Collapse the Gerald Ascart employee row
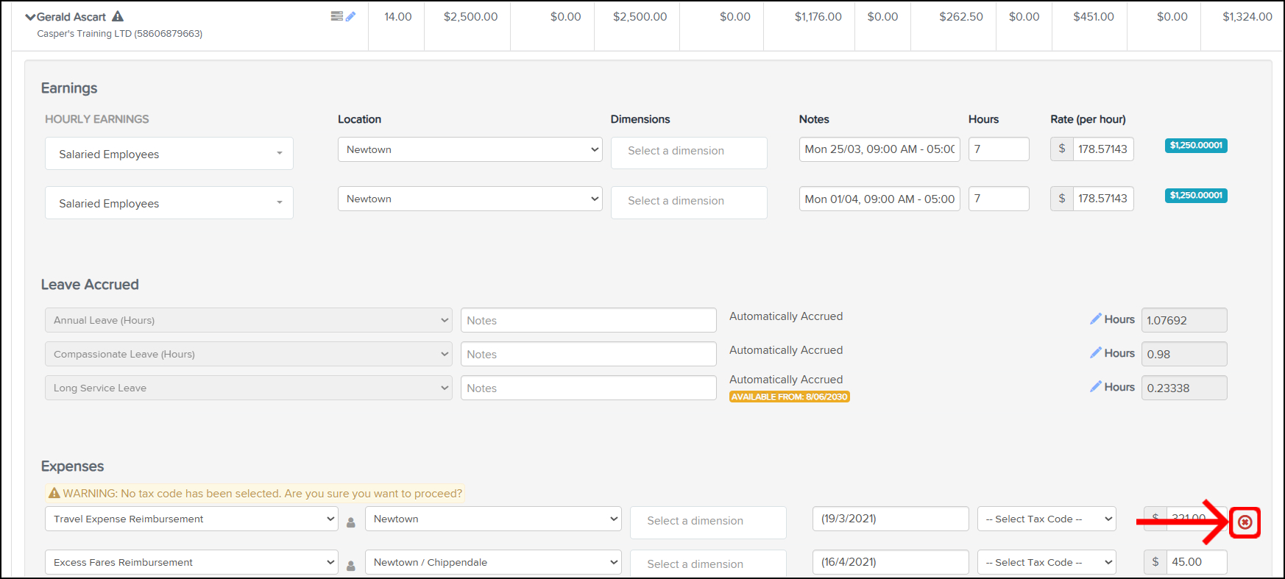Screen dimensions: 1285x579 click(x=30, y=17)
